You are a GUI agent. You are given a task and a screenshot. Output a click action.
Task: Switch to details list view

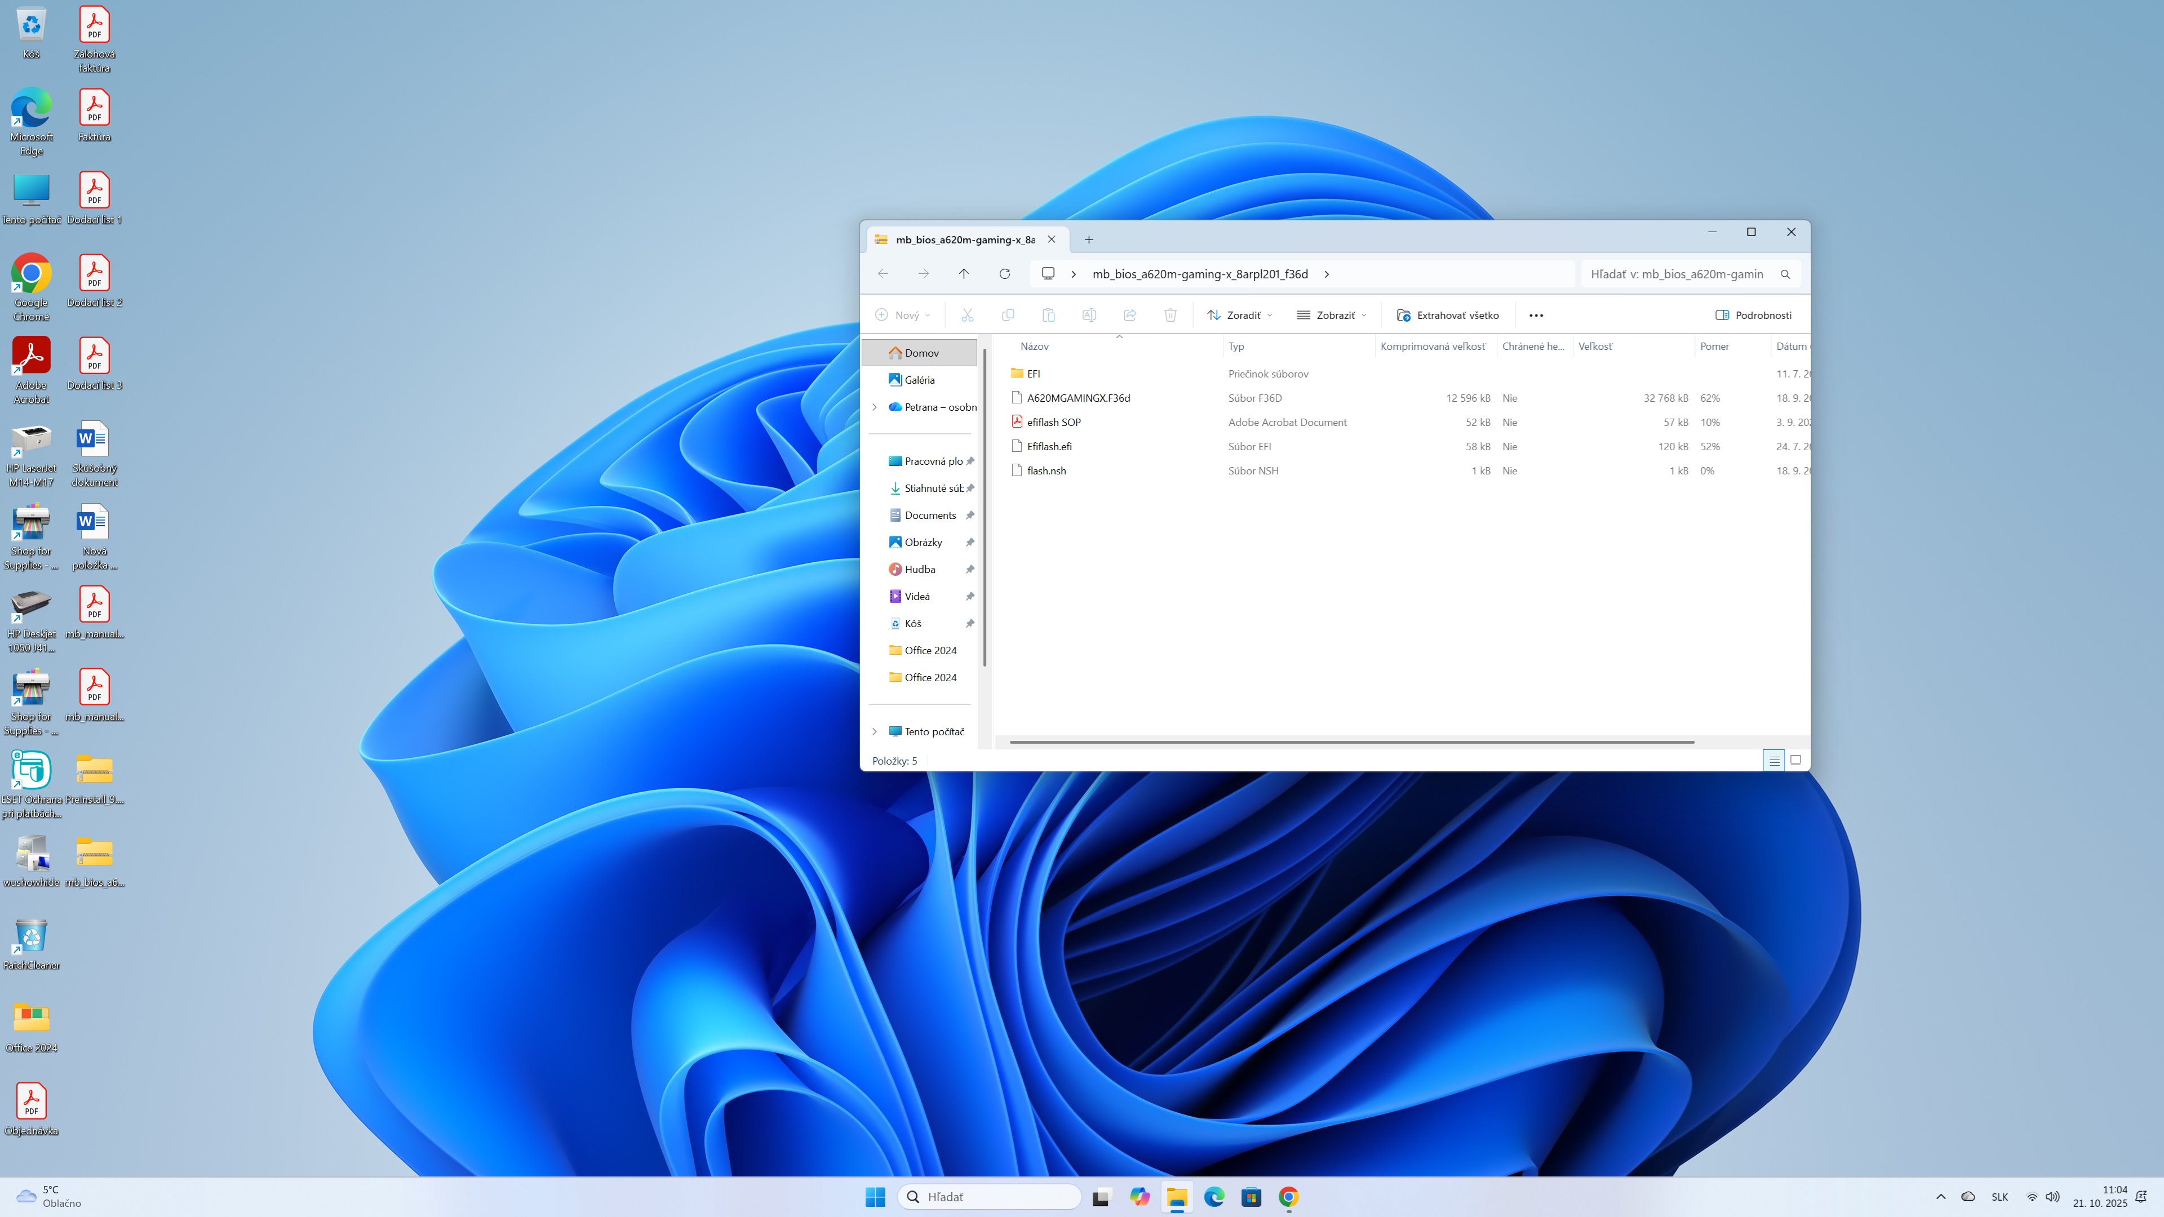pos(1773,760)
